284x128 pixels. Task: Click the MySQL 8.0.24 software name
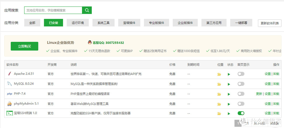pyautogui.click(x=24, y=84)
